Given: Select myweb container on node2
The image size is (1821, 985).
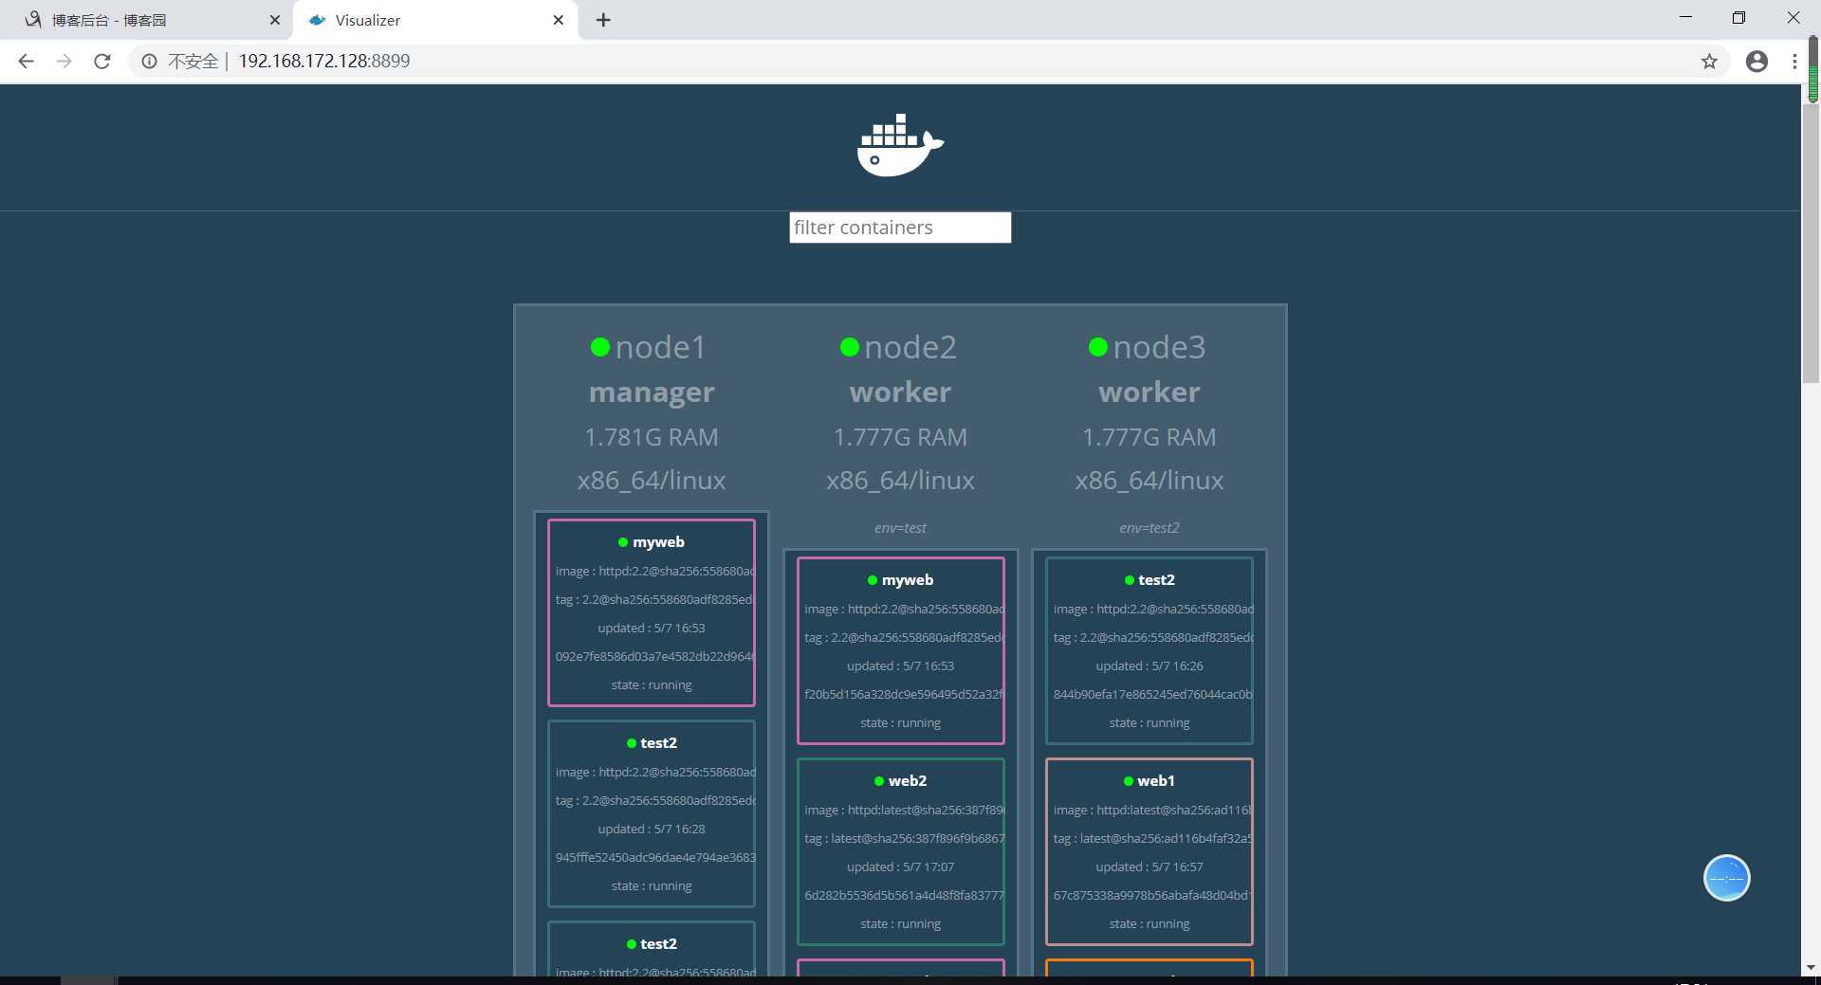Looking at the screenshot, I should [x=900, y=650].
